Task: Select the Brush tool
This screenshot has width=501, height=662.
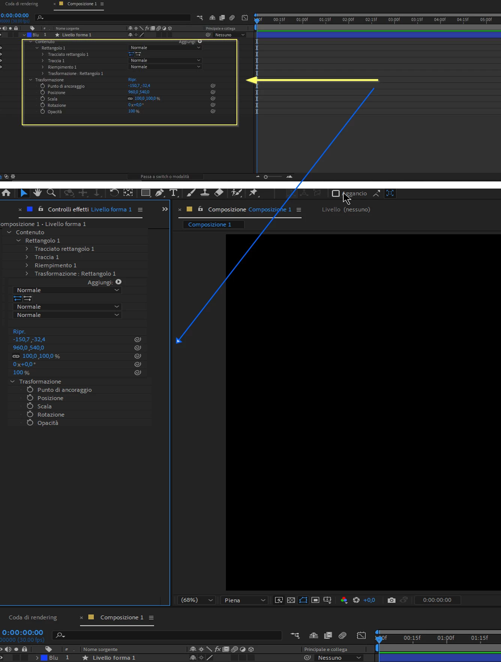Action: (191, 193)
